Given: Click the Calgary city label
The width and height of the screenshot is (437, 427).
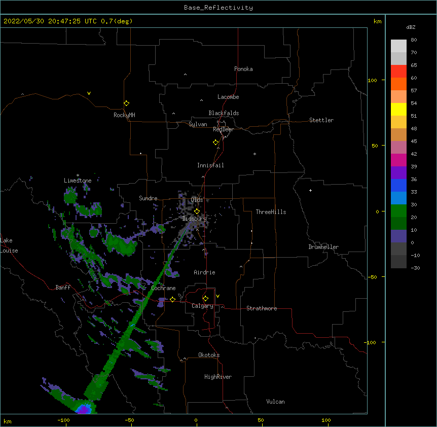Looking at the screenshot, I should 203,306.
